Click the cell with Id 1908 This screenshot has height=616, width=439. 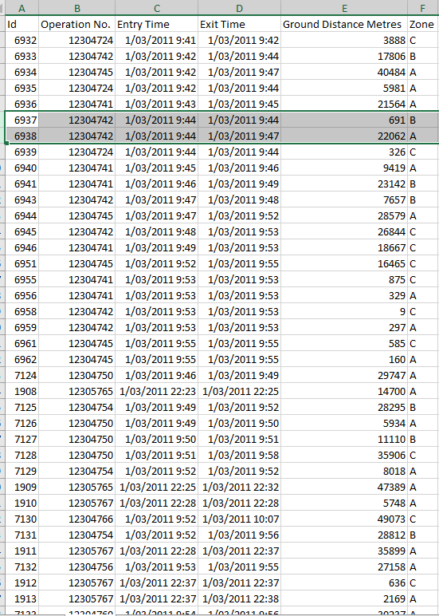(22, 391)
